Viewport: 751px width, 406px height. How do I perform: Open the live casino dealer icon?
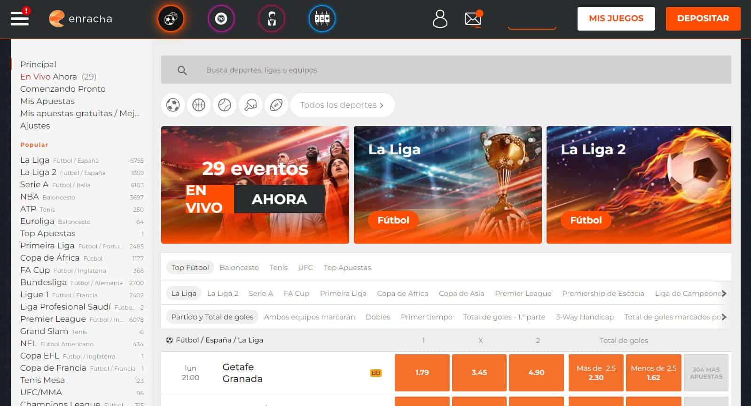tap(272, 19)
